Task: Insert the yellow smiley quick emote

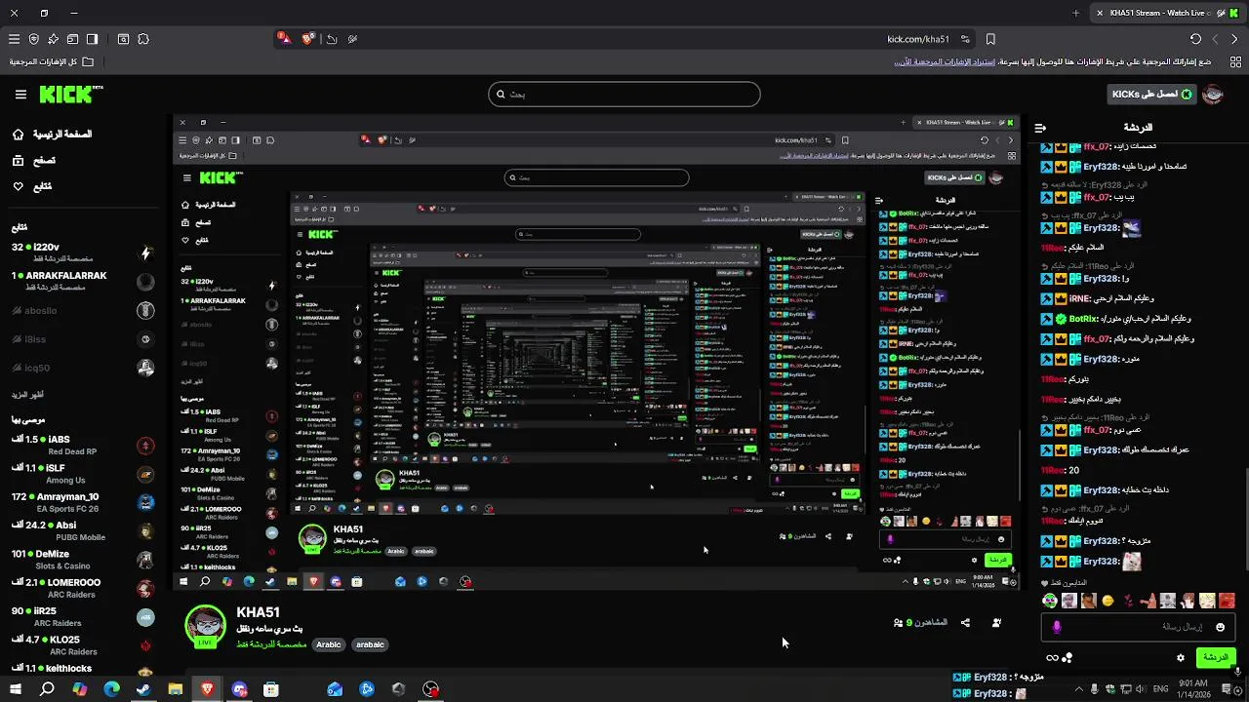Action: [x=1108, y=601]
